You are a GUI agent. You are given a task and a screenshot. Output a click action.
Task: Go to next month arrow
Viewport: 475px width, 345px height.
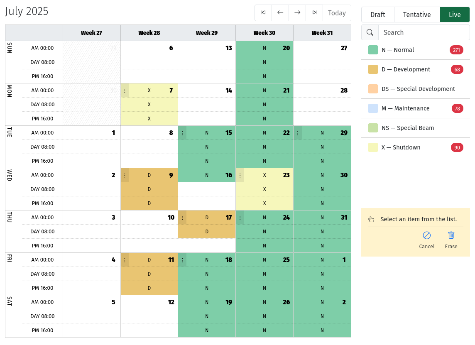(297, 13)
